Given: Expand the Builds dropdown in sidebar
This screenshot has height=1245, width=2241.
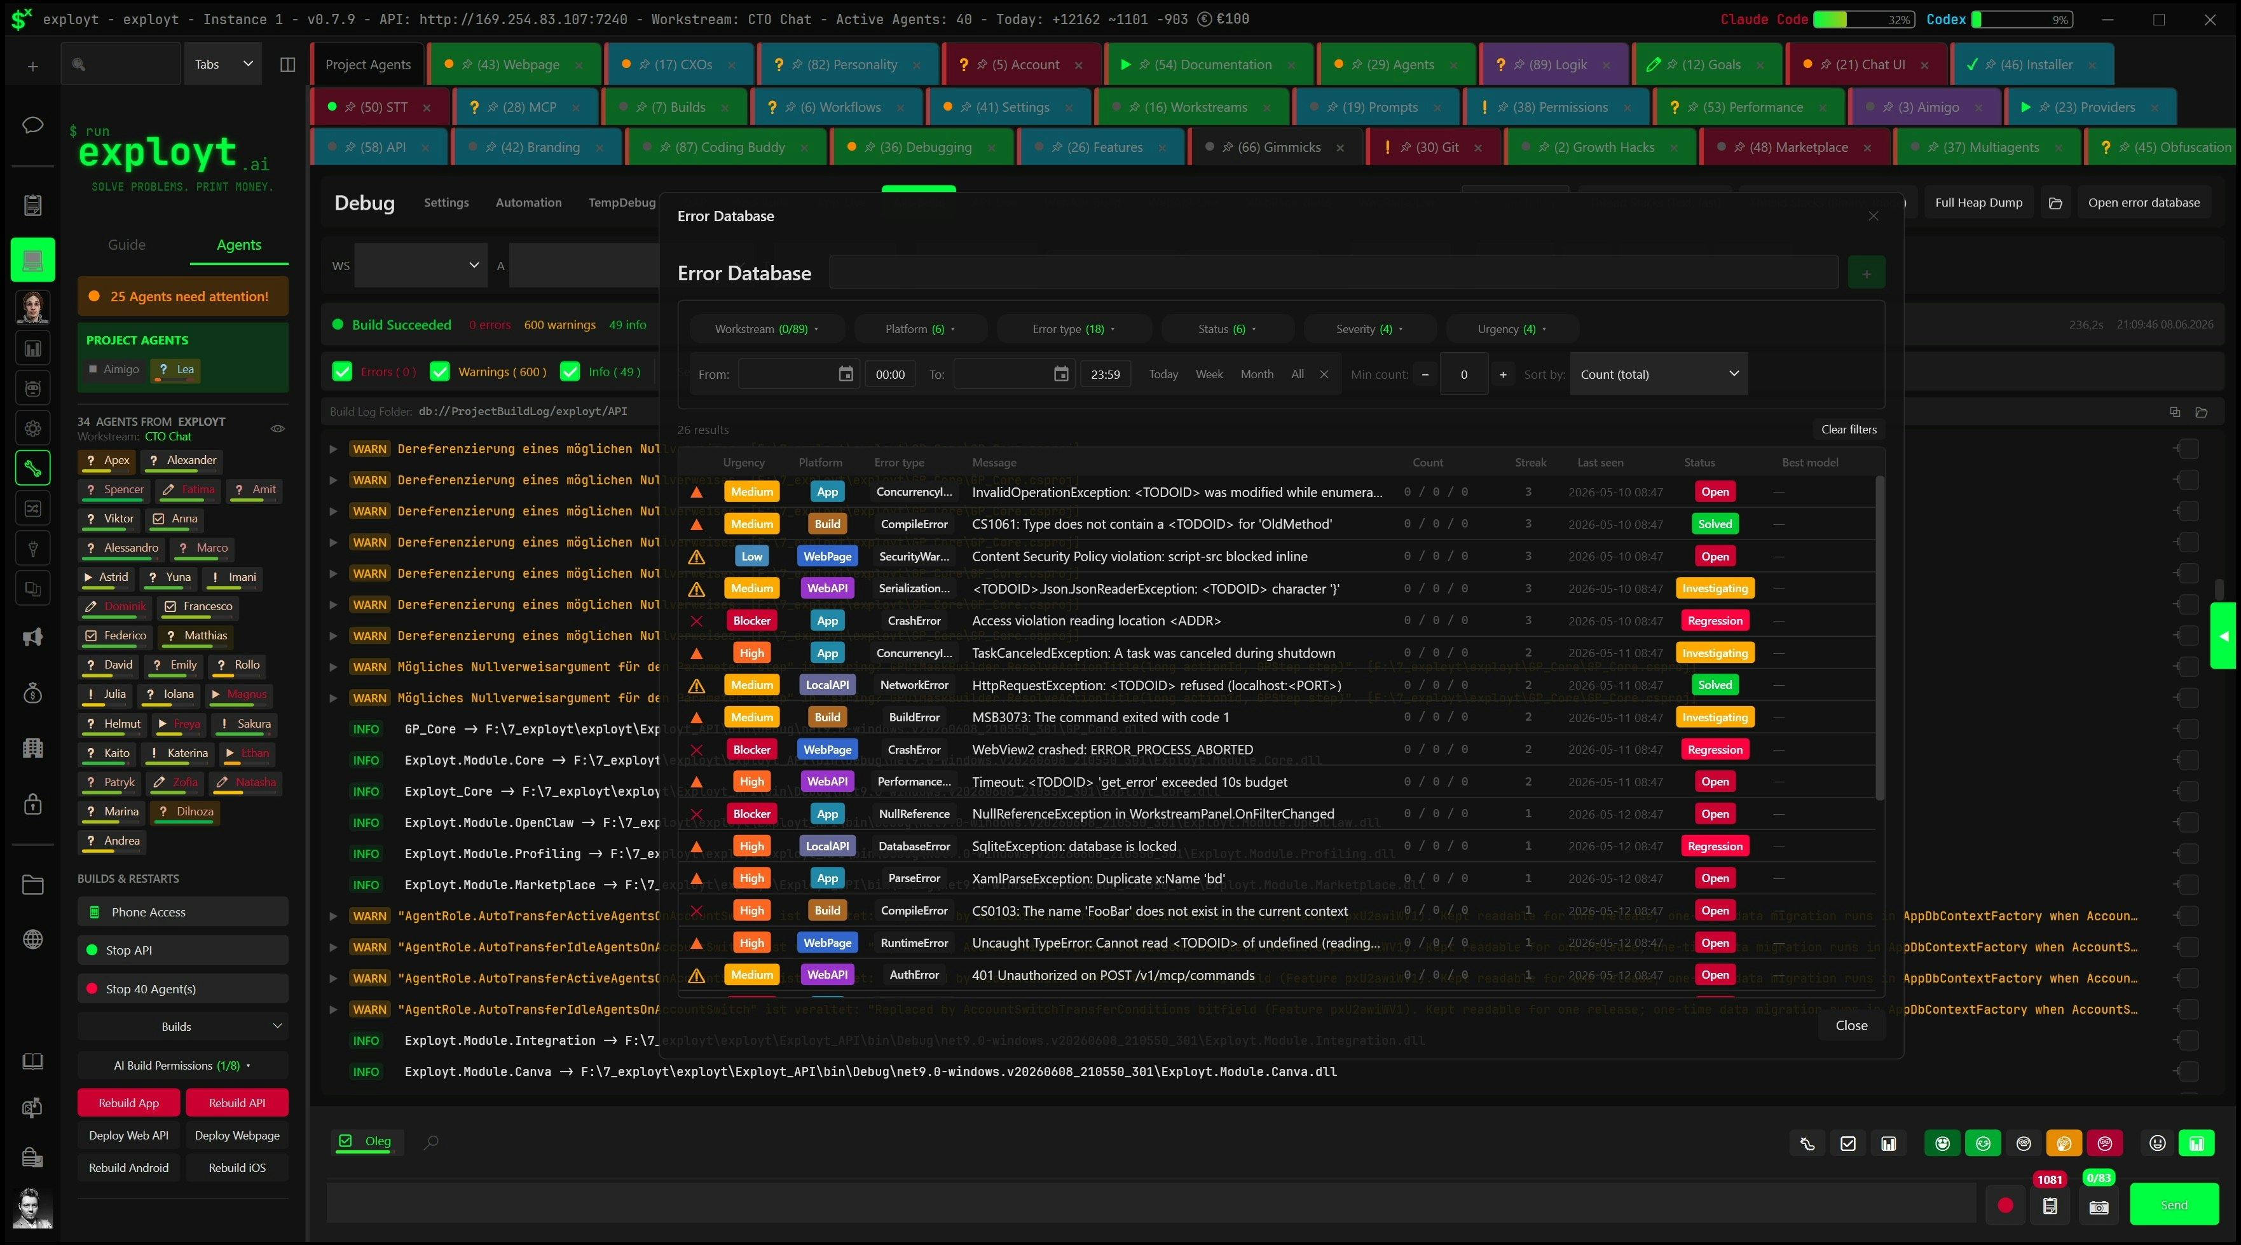Looking at the screenshot, I should 182,1026.
